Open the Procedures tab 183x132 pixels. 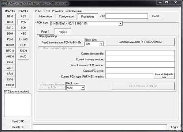click(x=87, y=16)
